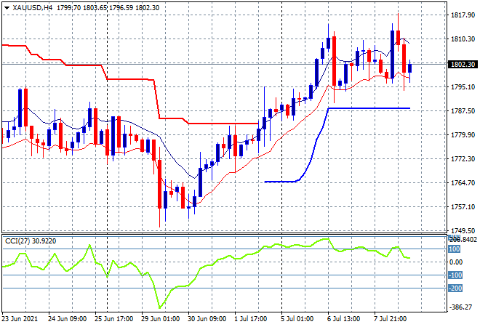Select the CCI -200 level label
This screenshot has height=327, width=480.
coord(455,288)
